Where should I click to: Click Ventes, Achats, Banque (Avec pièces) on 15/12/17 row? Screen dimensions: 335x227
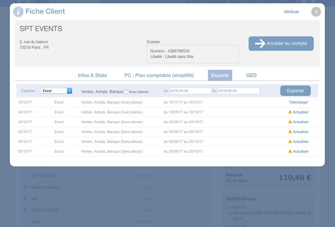tap(112, 102)
